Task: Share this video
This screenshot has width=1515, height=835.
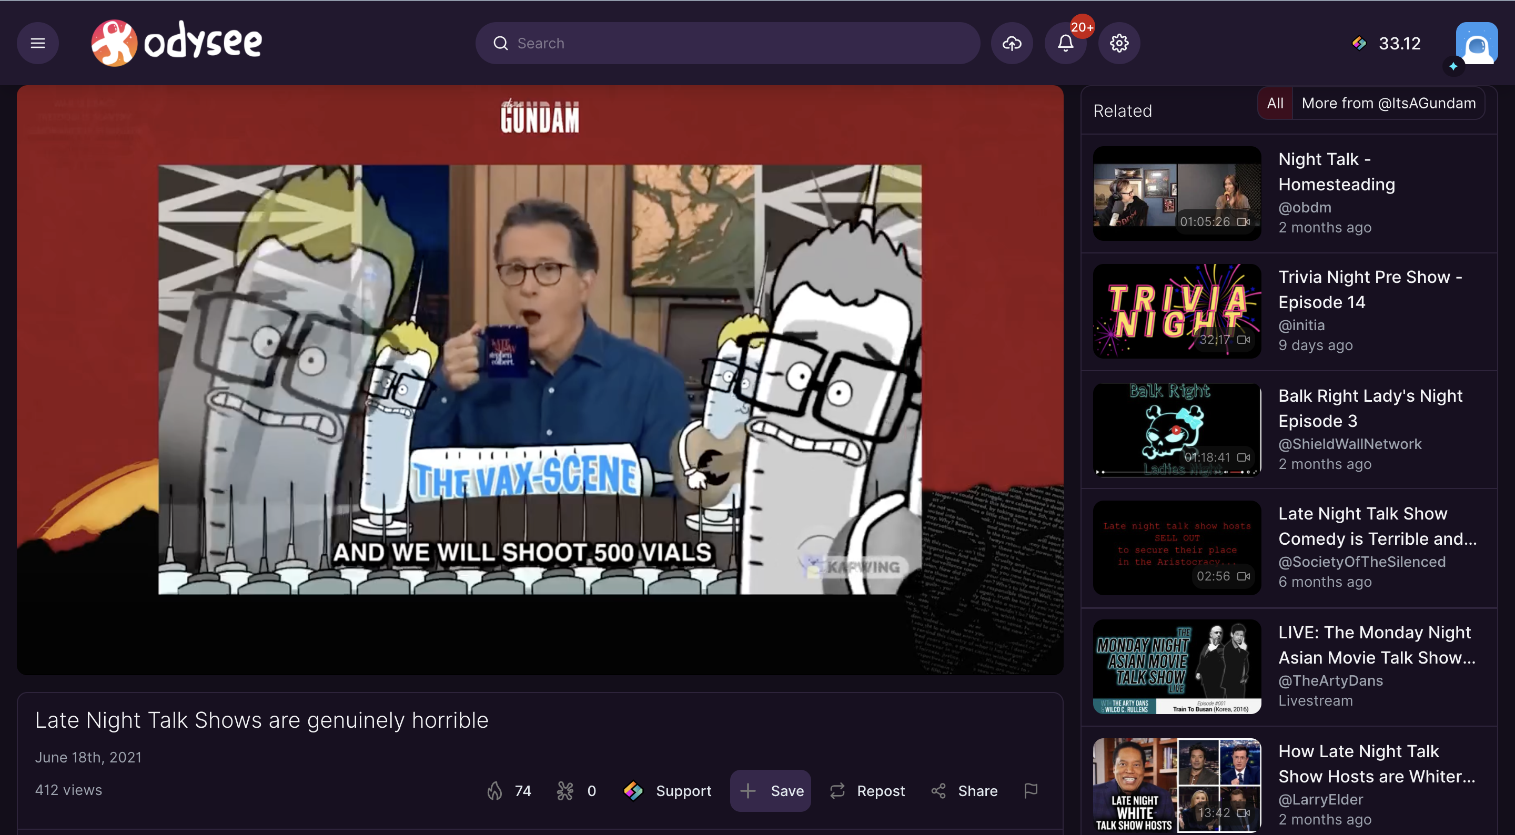Action: click(x=964, y=791)
